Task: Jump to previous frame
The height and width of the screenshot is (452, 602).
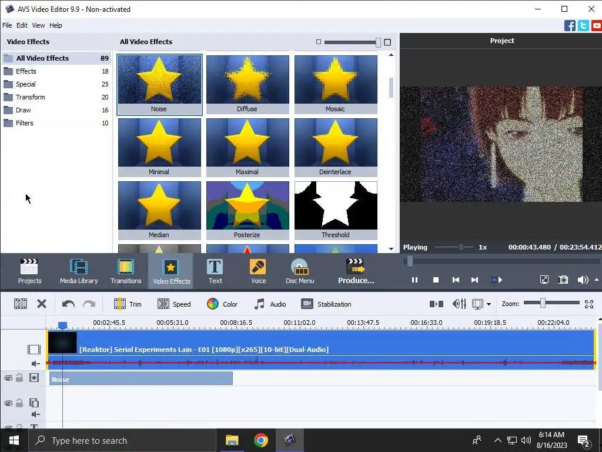Action: coord(456,280)
